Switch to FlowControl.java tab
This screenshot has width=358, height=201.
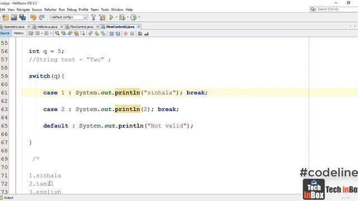82,27
